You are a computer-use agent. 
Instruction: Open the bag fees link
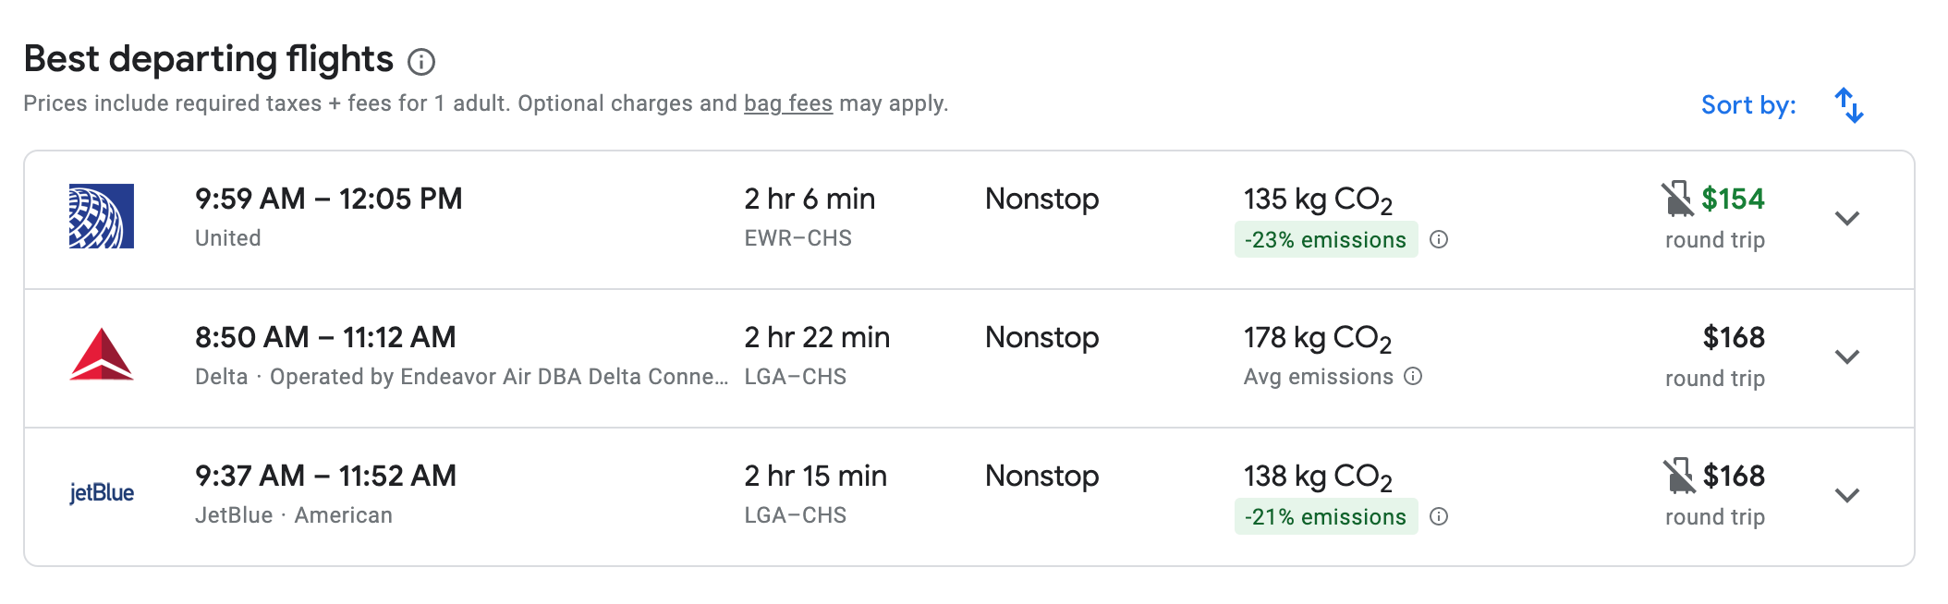[788, 103]
